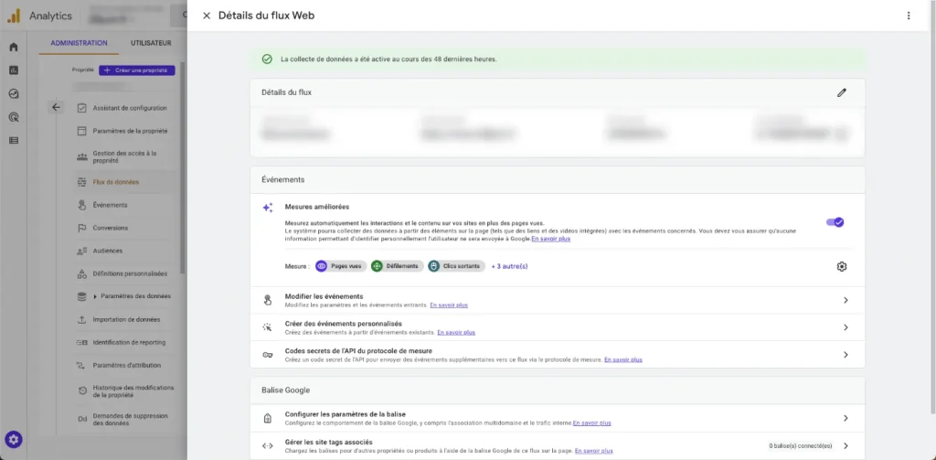The height and width of the screenshot is (460, 936).
Task: Open En savoir plus under Gérer les site tags
Action: [x=593, y=451]
